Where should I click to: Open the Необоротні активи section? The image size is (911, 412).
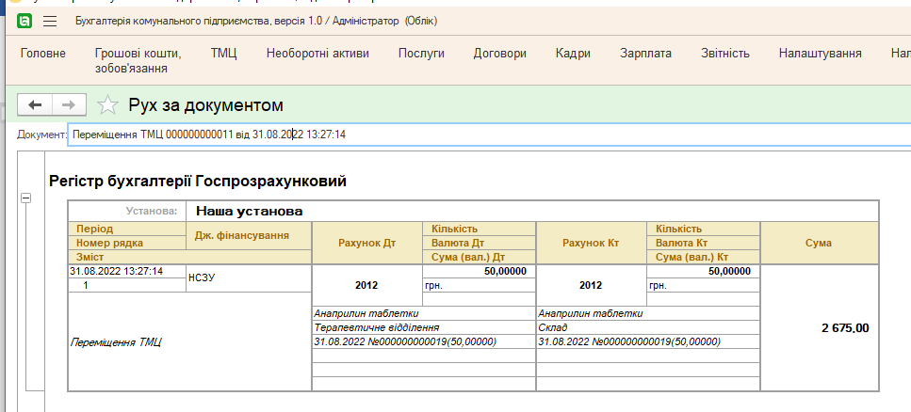(x=317, y=54)
